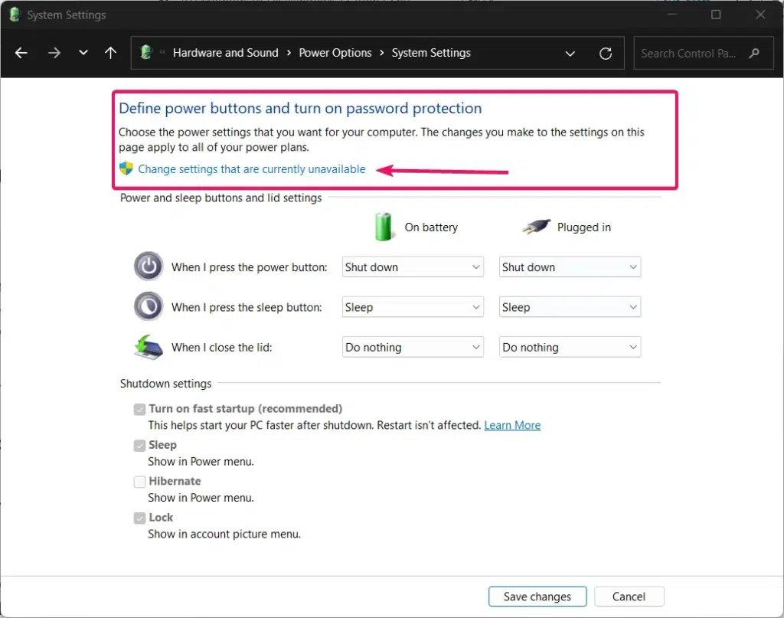Viewport: 784px width, 618px height.
Task: Select Hardware and Sound breadcrumb
Action: click(226, 53)
